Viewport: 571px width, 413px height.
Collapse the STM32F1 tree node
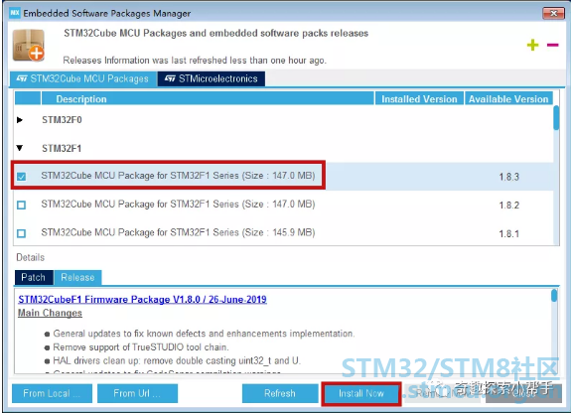pos(20,148)
